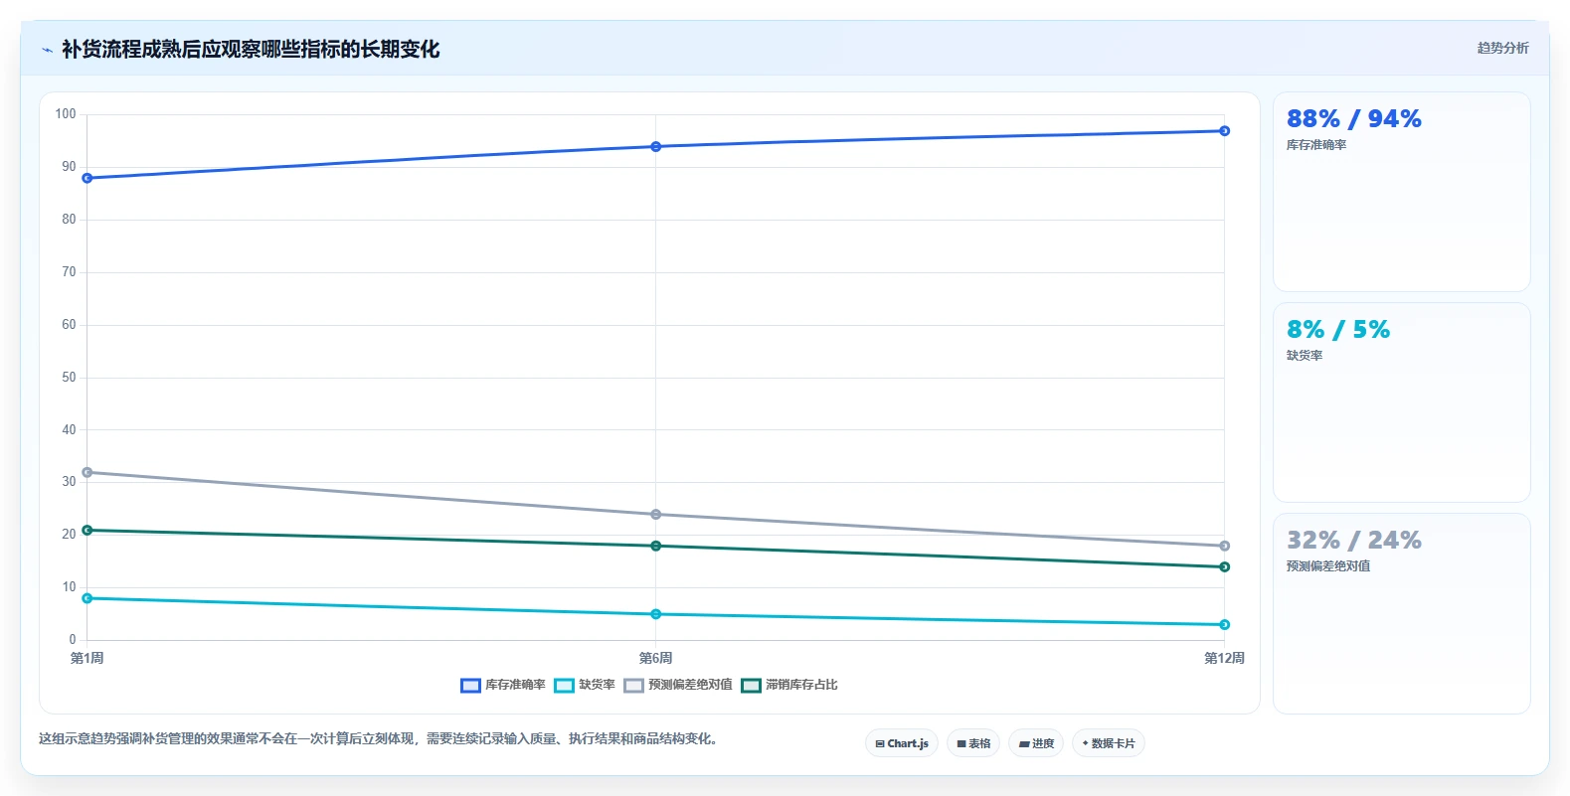Click the 50 y-axis label
The image size is (1570, 796).
(69, 378)
